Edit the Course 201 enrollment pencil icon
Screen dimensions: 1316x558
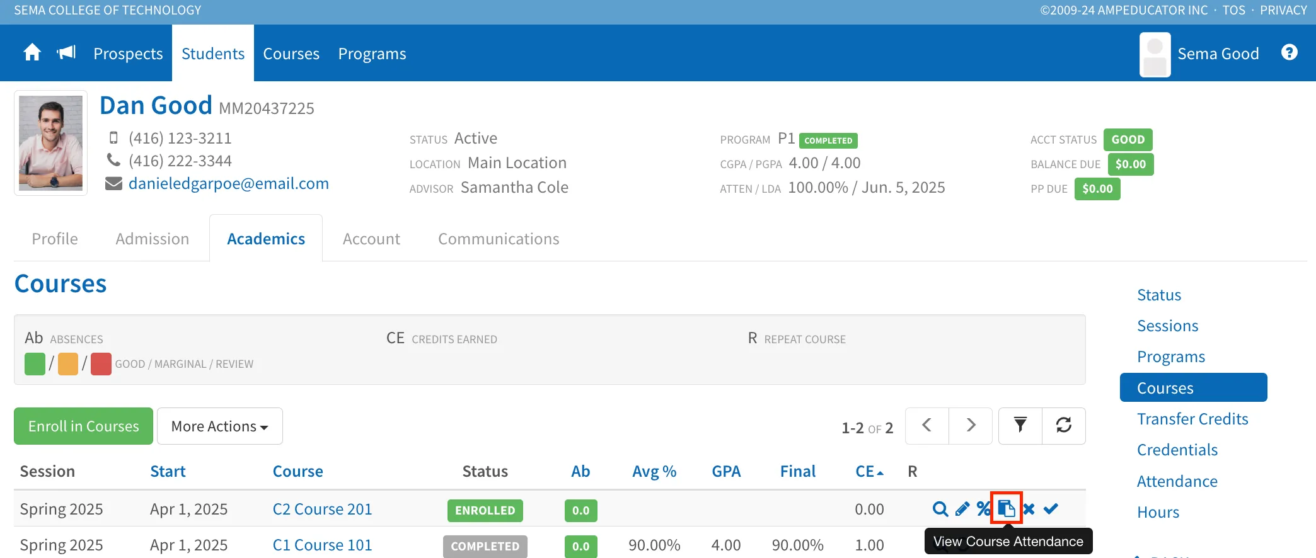[x=962, y=509]
